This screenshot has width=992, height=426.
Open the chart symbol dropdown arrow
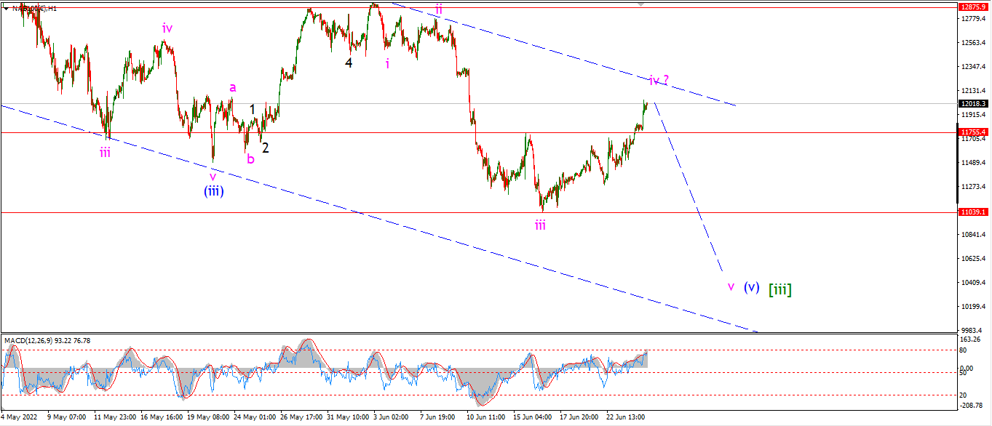point(7,8)
